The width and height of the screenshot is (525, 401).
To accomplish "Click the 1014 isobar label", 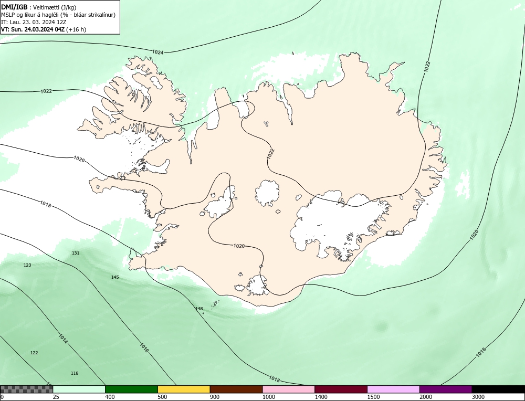I will 64,339.
